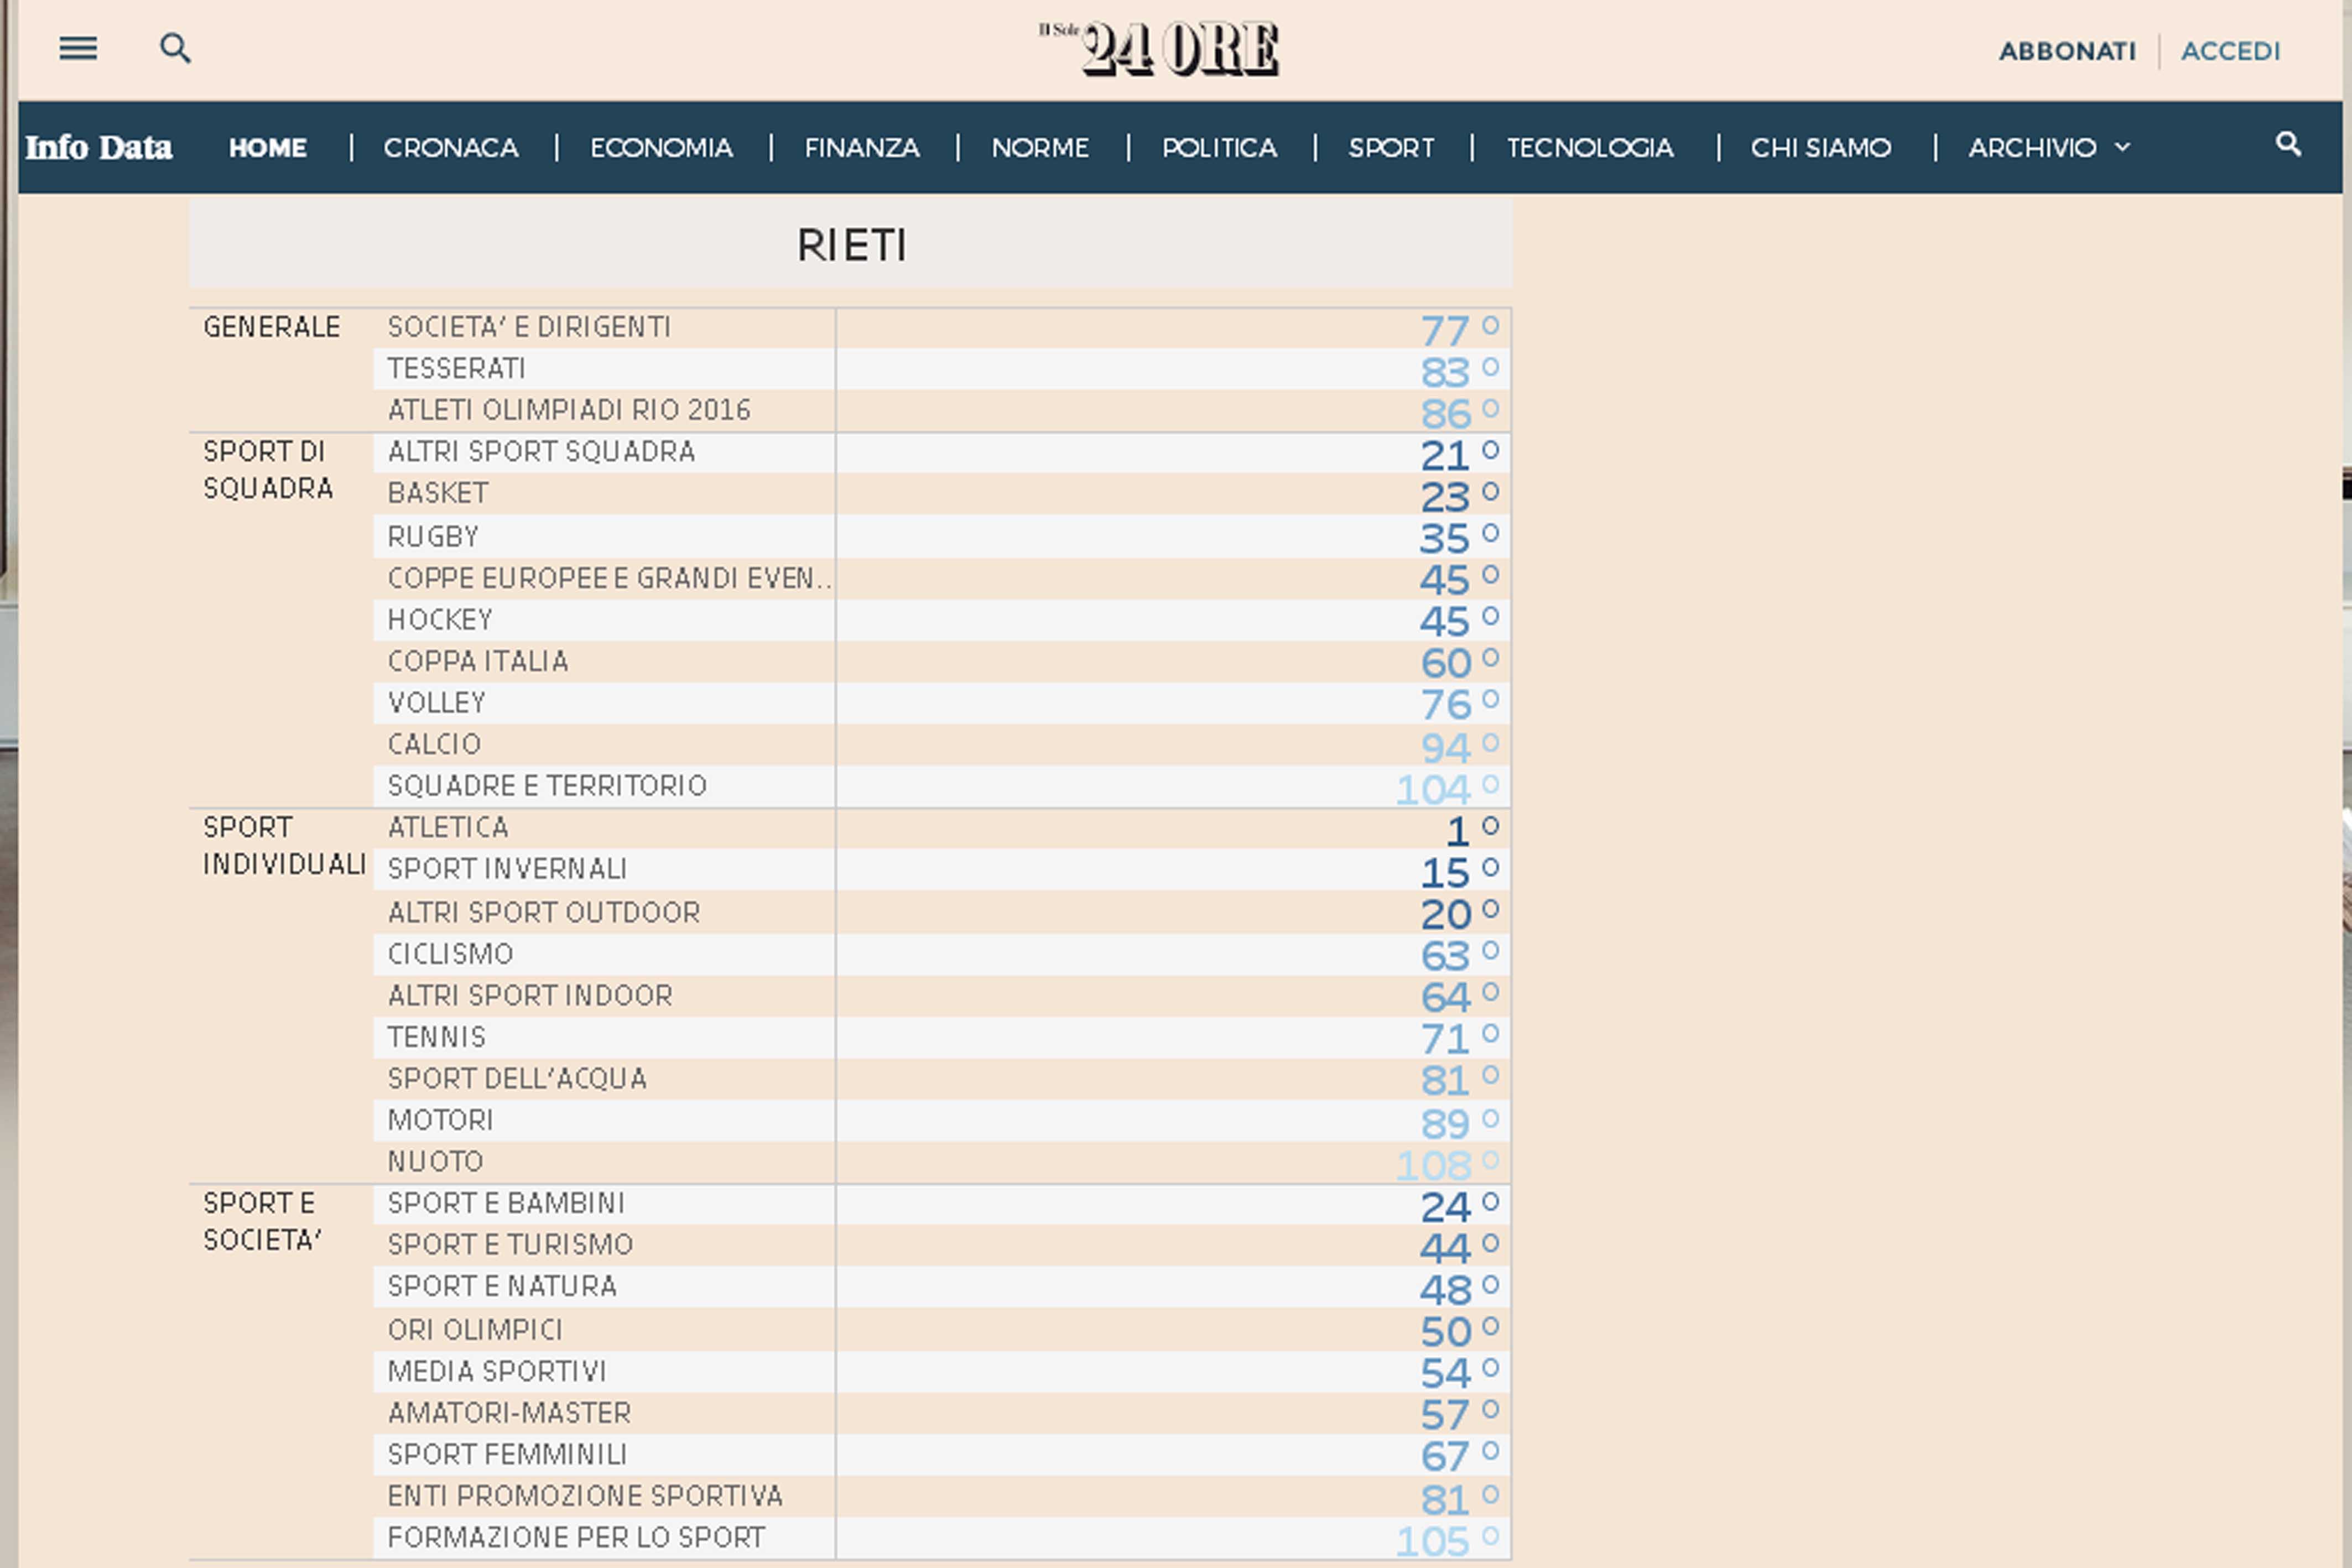Click the top-left search magnifier icon

coord(175,48)
